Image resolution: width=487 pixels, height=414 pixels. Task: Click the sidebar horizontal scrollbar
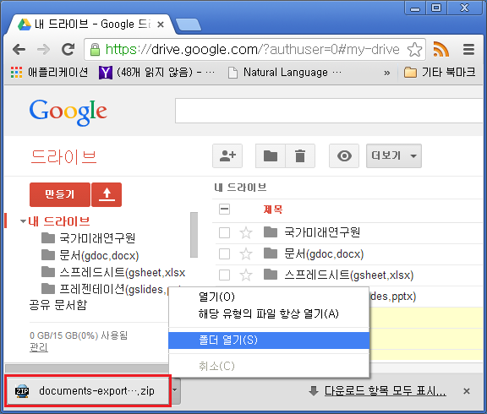pos(87,368)
